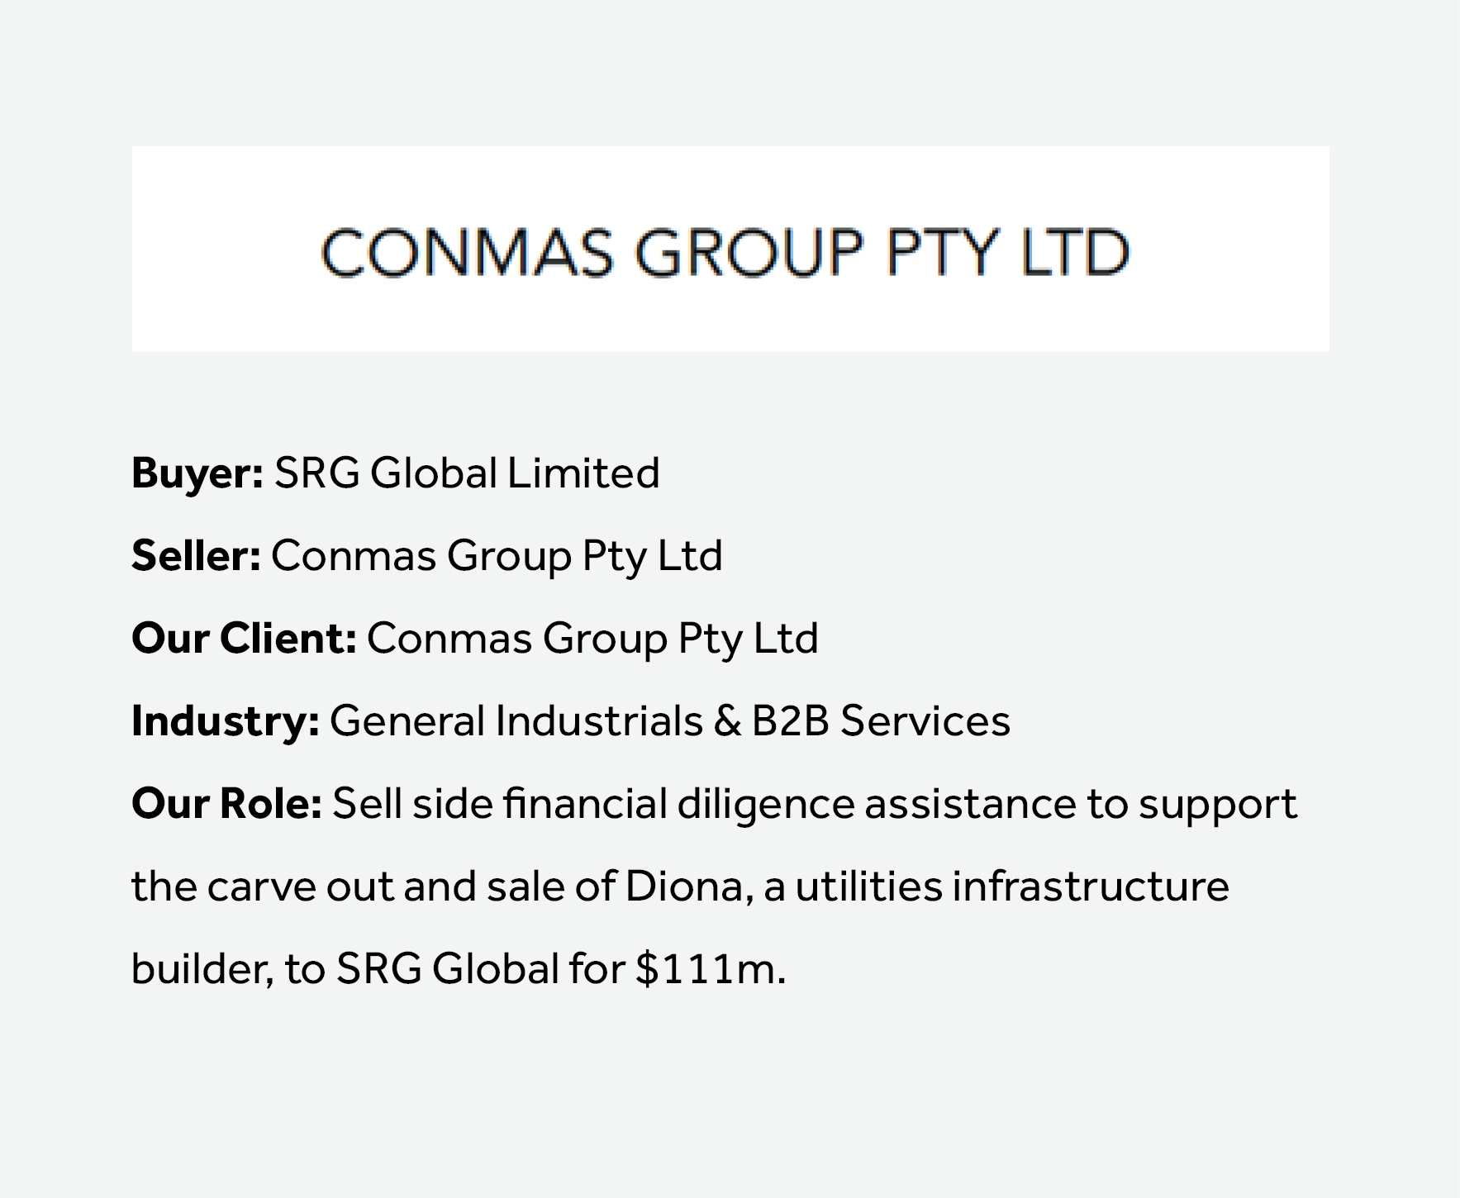Click the $111m sale amount
This screenshot has width=1460, height=1198.
[x=710, y=969]
